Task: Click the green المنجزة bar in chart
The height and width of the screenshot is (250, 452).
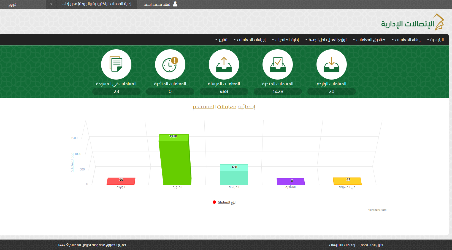Action: 175,162
